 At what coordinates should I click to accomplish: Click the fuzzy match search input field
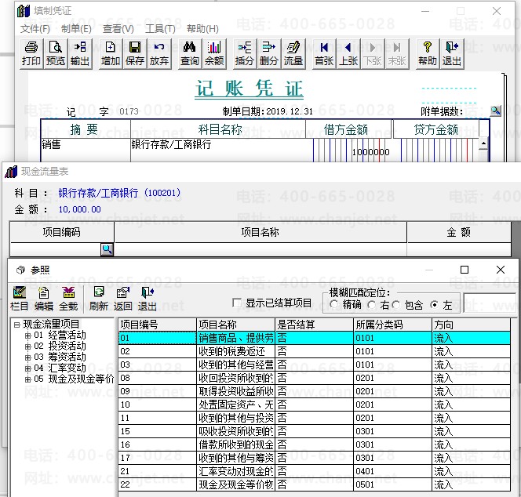pos(488,303)
